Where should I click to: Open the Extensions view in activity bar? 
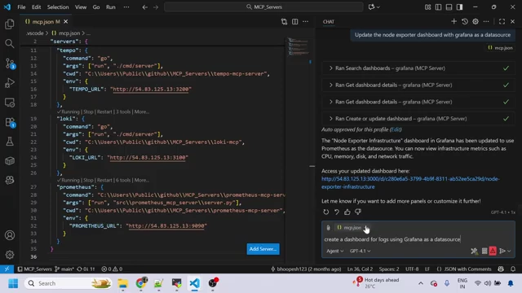10,122
